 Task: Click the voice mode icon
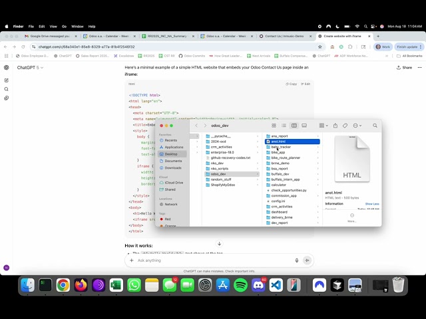tap(308, 261)
